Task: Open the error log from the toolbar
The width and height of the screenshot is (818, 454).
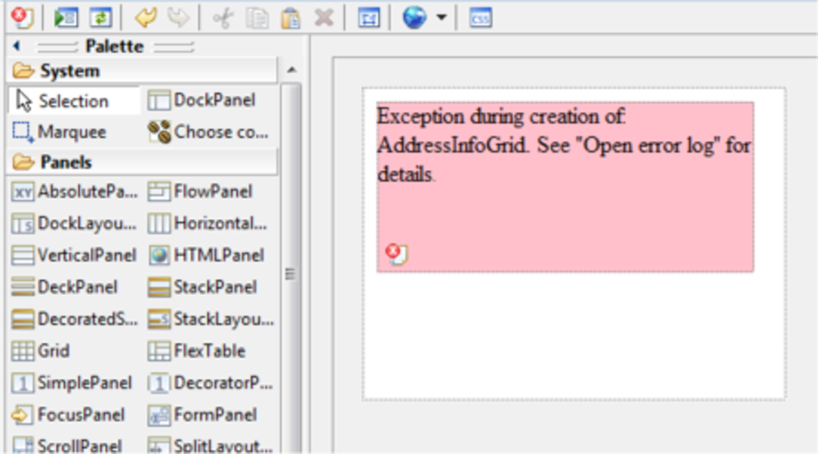Action: point(23,18)
